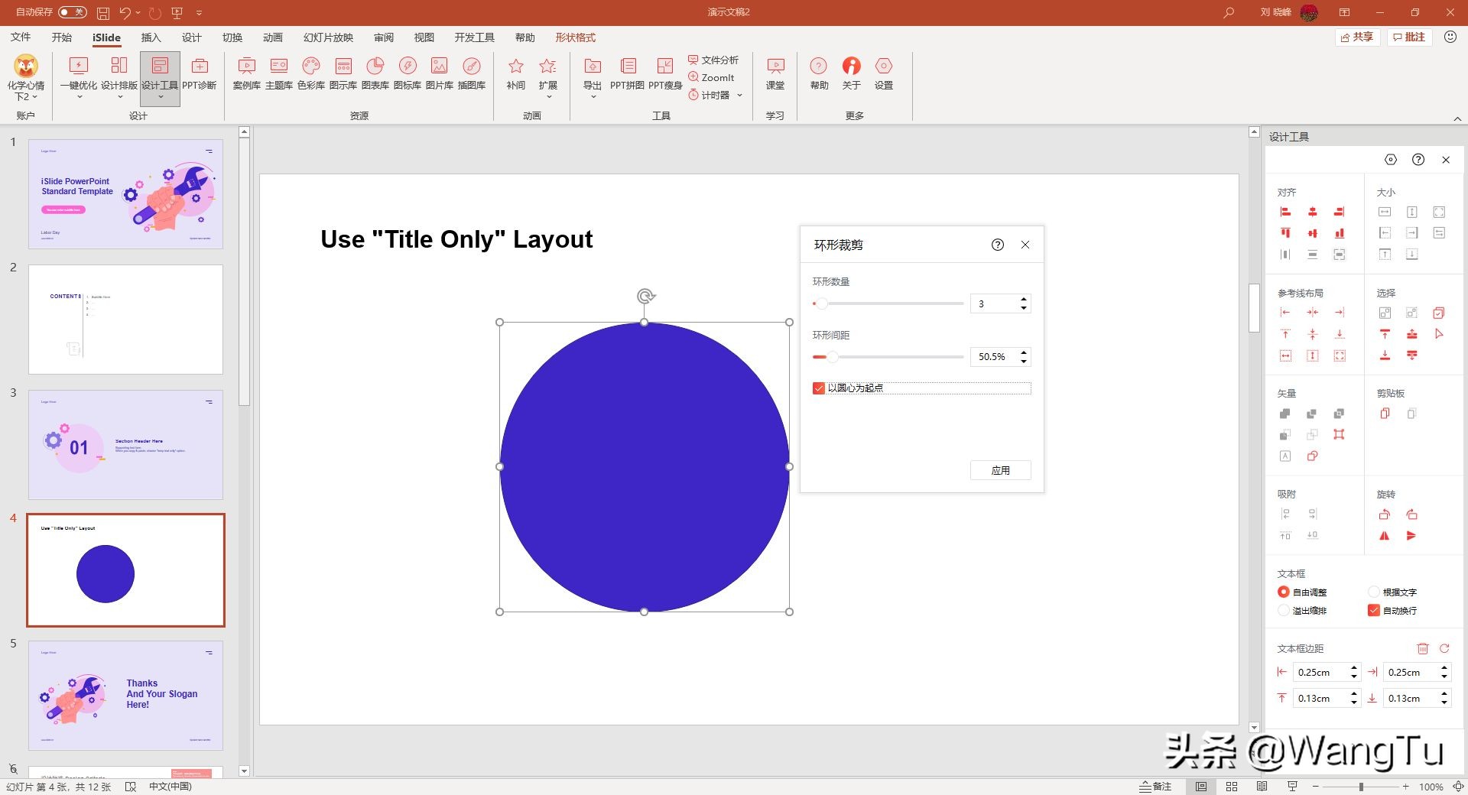Expand 设计排版 dropdown
The height and width of the screenshot is (795, 1468).
coord(119,97)
